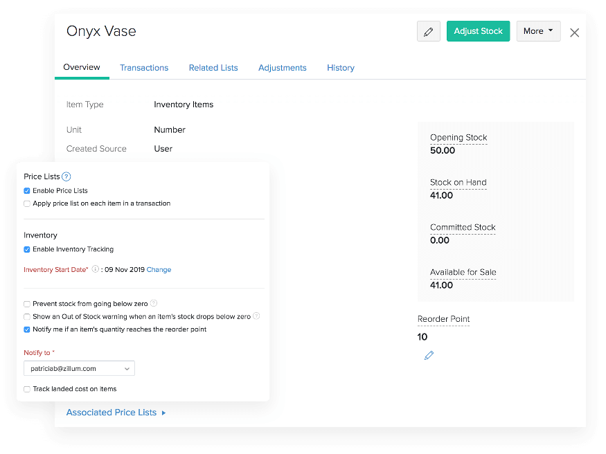
Task: Open the help icon beside Price Lists
Action: coord(66,176)
